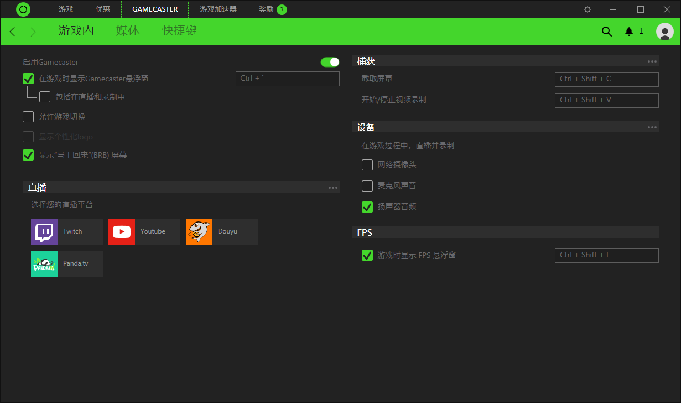Uncheck the 扬声器音频 checkbox

pyautogui.click(x=367, y=207)
